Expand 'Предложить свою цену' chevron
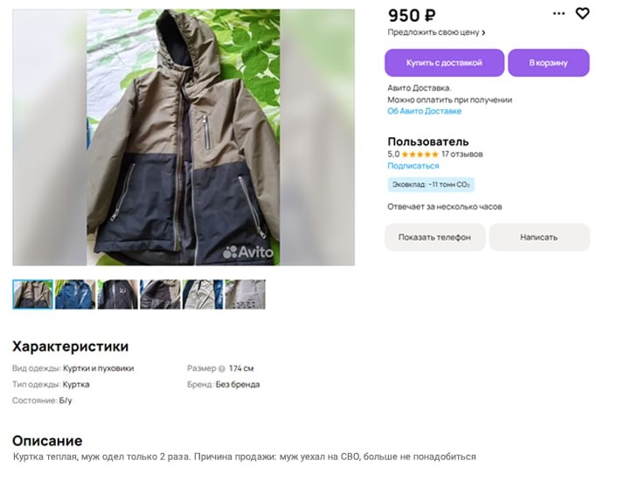Image resolution: width=617 pixels, height=481 pixels. [x=483, y=33]
